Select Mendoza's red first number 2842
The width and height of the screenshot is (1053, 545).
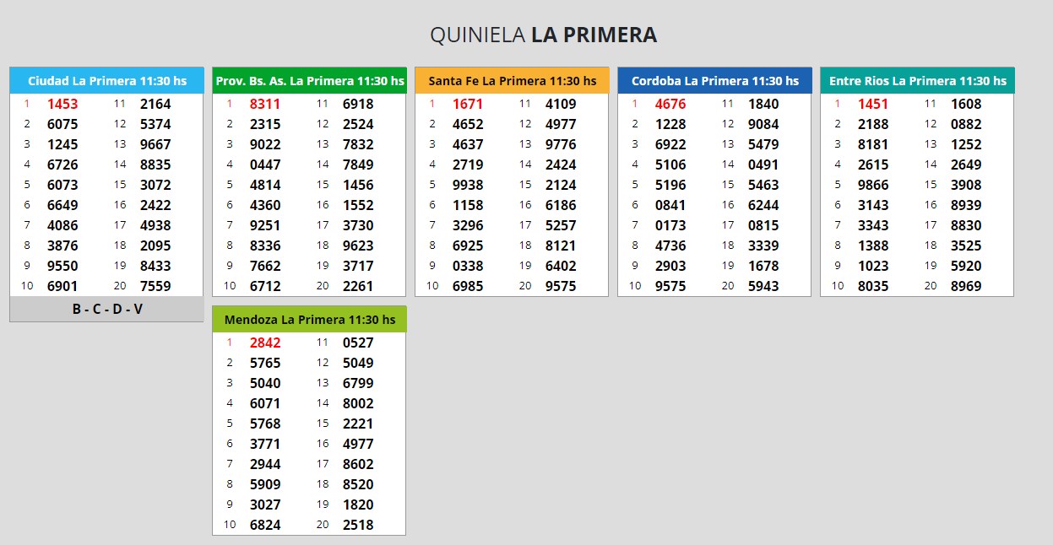pyautogui.click(x=265, y=343)
